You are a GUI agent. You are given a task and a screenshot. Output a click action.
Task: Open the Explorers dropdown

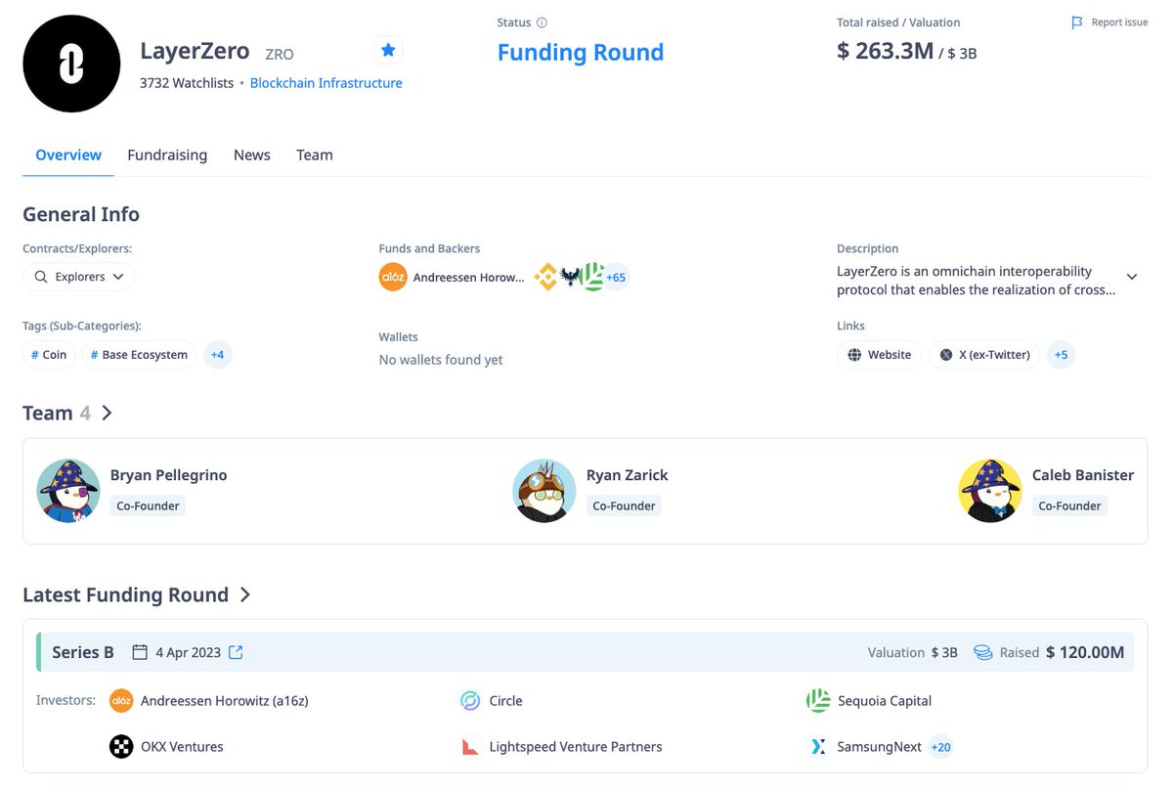pos(79,277)
